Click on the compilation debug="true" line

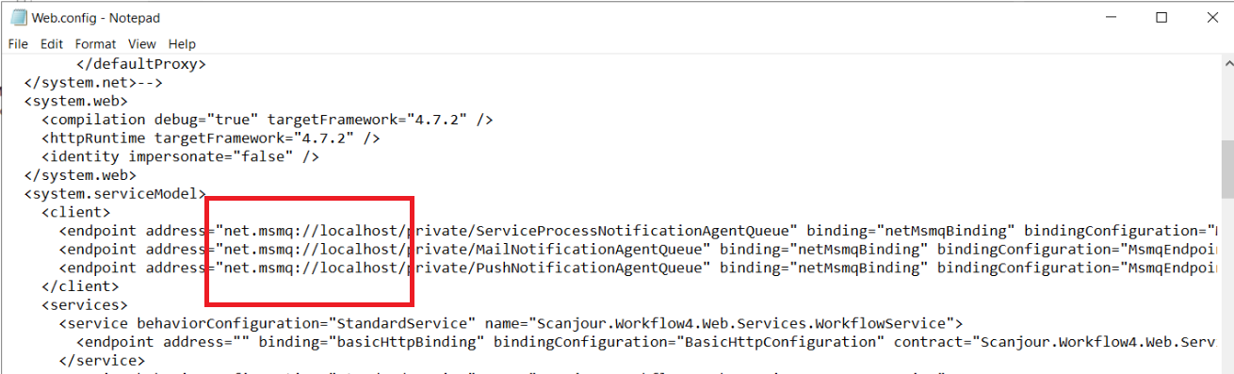pos(268,120)
